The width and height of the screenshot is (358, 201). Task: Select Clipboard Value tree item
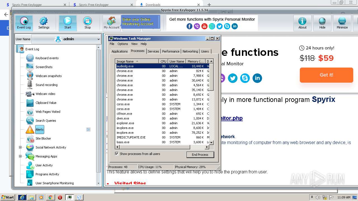tap(46, 103)
